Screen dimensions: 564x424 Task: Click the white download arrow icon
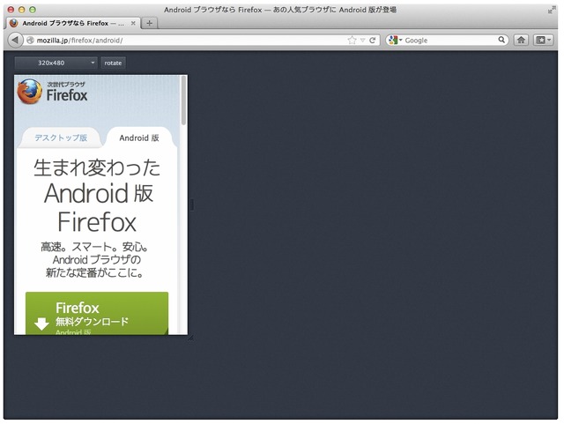point(41,324)
